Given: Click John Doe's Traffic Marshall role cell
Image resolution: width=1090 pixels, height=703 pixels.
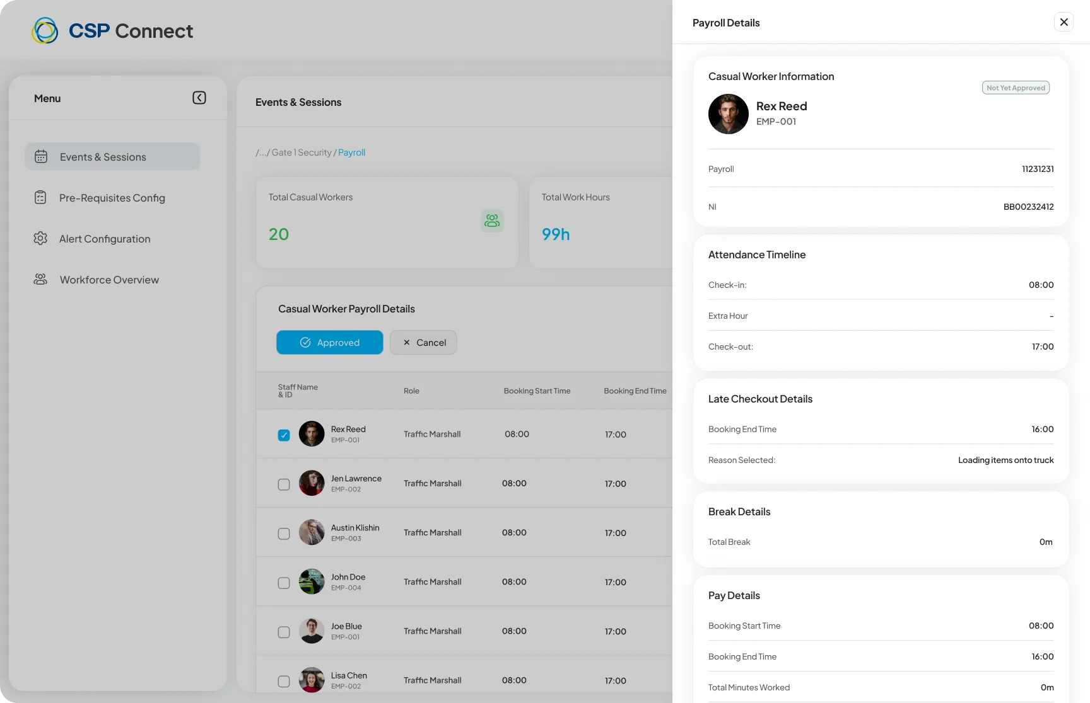Looking at the screenshot, I should point(433,581).
